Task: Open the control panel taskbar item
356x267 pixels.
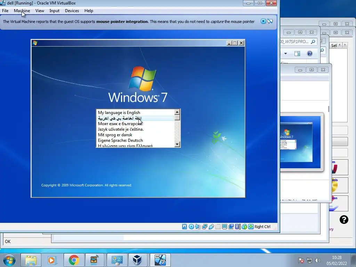Action: (x=117, y=260)
